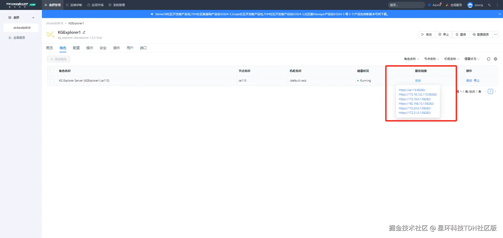The height and width of the screenshot is (238, 503).
Task: Click the ce113 node name cell
Action: tap(242, 81)
